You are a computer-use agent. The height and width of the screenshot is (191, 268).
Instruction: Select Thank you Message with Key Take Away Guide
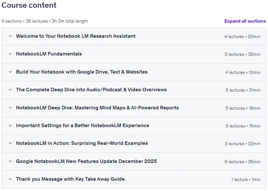(71, 179)
